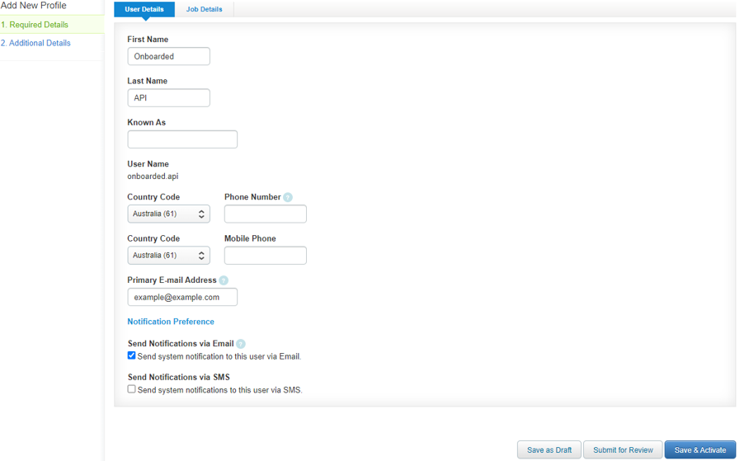Click into the Mobile Phone field
The height and width of the screenshot is (461, 740).
(266, 256)
